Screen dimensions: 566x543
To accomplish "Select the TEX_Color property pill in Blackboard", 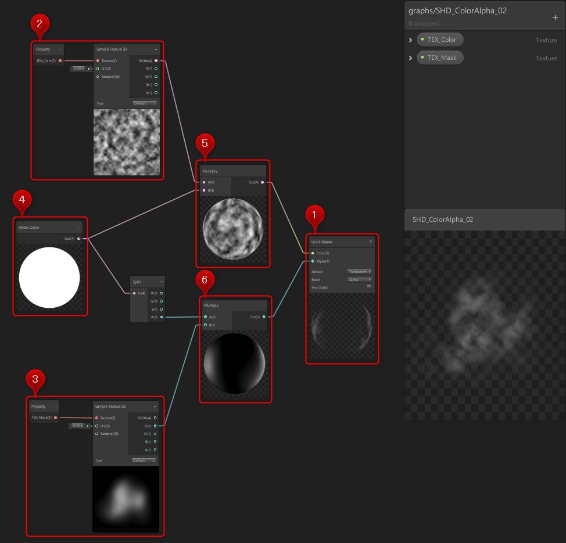I will pyautogui.click(x=440, y=39).
